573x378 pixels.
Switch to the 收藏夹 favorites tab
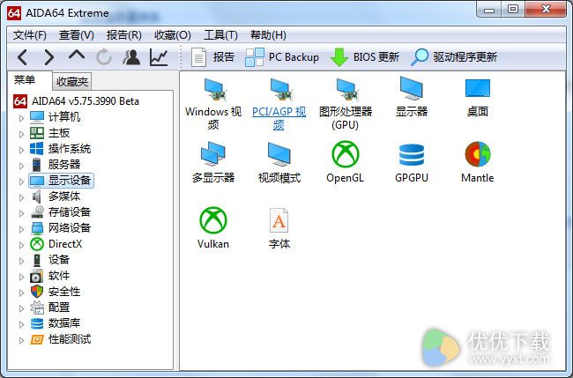pyautogui.click(x=72, y=82)
